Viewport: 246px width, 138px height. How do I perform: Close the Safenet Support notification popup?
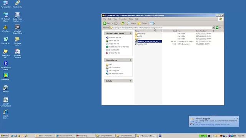(238, 118)
